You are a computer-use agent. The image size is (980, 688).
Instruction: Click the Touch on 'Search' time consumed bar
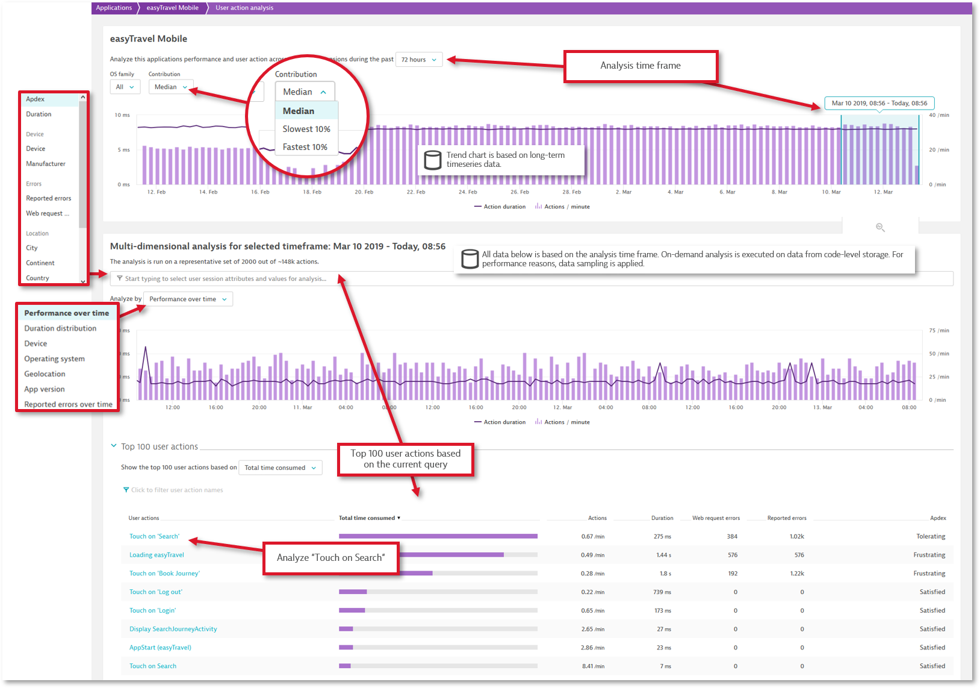[438, 536]
